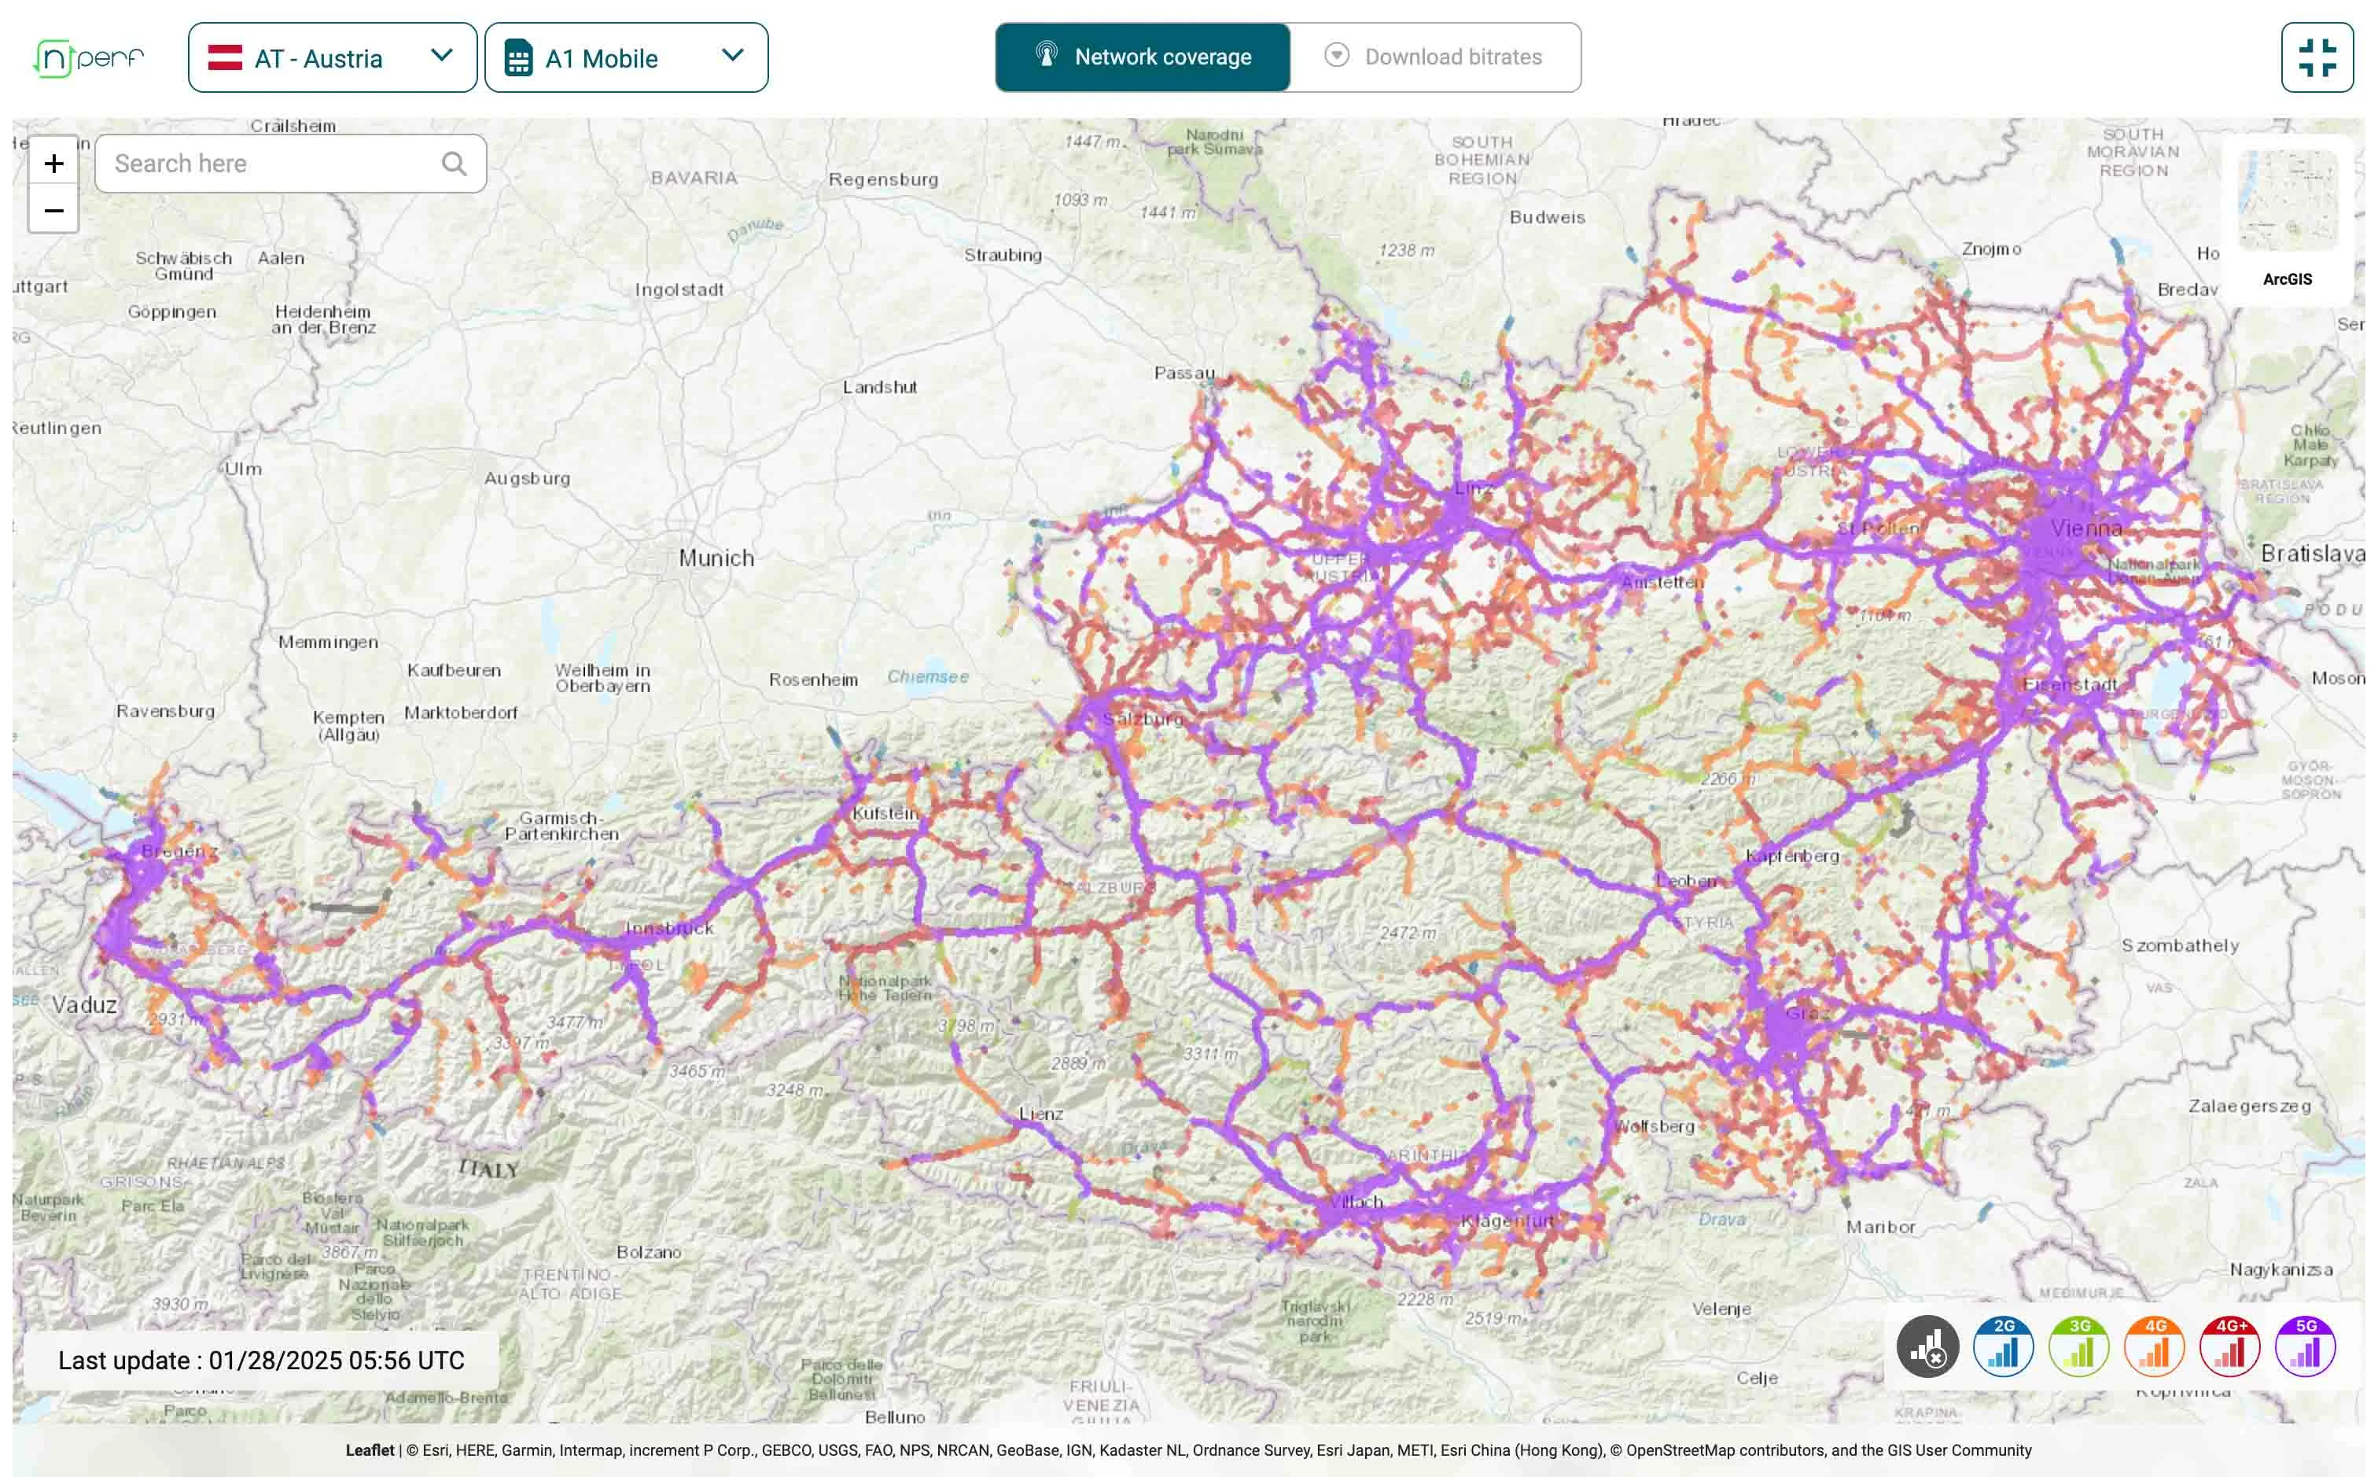Click the Maribor label on the map

[x=1880, y=1227]
